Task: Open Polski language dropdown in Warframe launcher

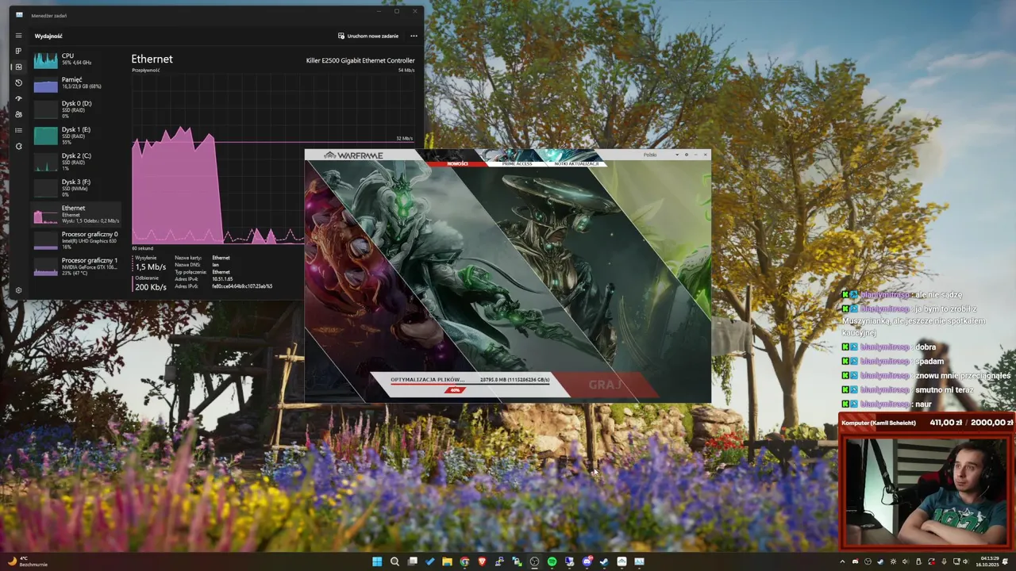Action: [x=660, y=155]
